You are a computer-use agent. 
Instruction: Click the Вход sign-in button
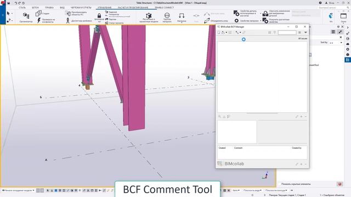pyautogui.click(x=329, y=3)
